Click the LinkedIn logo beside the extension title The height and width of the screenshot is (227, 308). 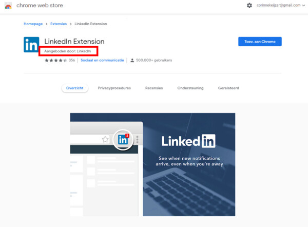pyautogui.click(x=31, y=45)
